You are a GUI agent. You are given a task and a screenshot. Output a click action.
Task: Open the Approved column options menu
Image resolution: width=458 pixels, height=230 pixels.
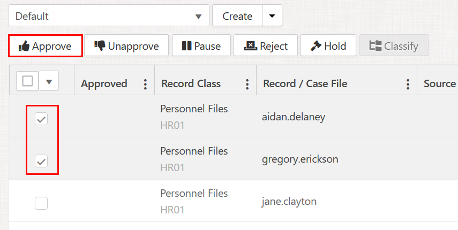145,84
